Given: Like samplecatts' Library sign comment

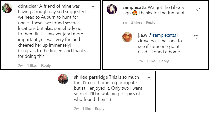Looking at the screenshot, I should 198,9.
